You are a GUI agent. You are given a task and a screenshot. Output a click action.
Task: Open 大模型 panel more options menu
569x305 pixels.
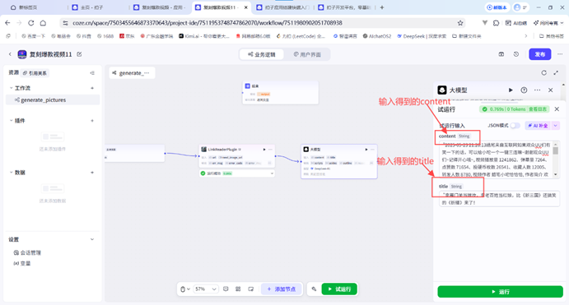click(537, 90)
